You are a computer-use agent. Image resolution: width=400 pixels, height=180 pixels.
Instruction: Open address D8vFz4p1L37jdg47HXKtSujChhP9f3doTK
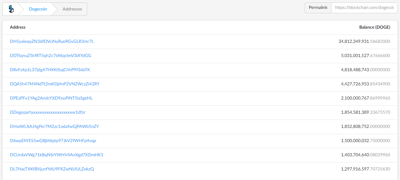point(50,70)
